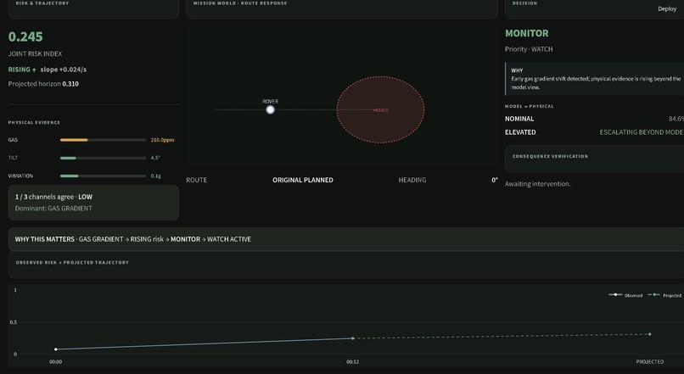
Task: Click the OBSERVED RISK + PROJECTED TRAJECTORY header
Action: point(72,262)
